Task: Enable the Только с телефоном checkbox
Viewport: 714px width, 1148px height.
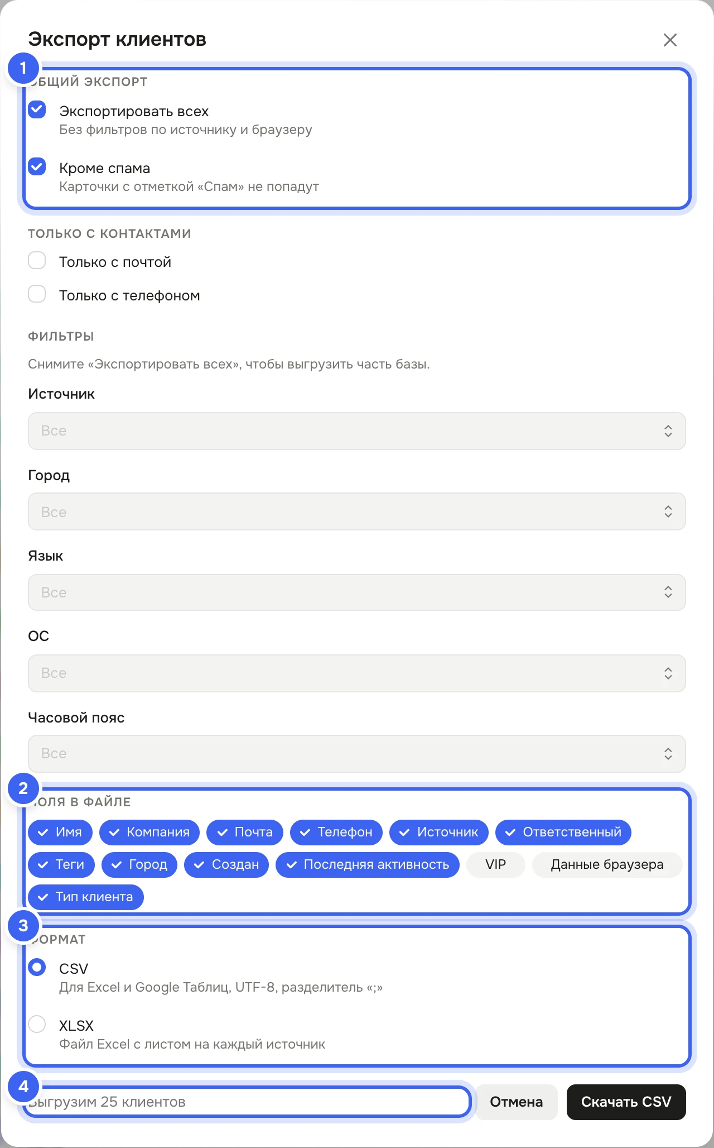Action: point(37,294)
